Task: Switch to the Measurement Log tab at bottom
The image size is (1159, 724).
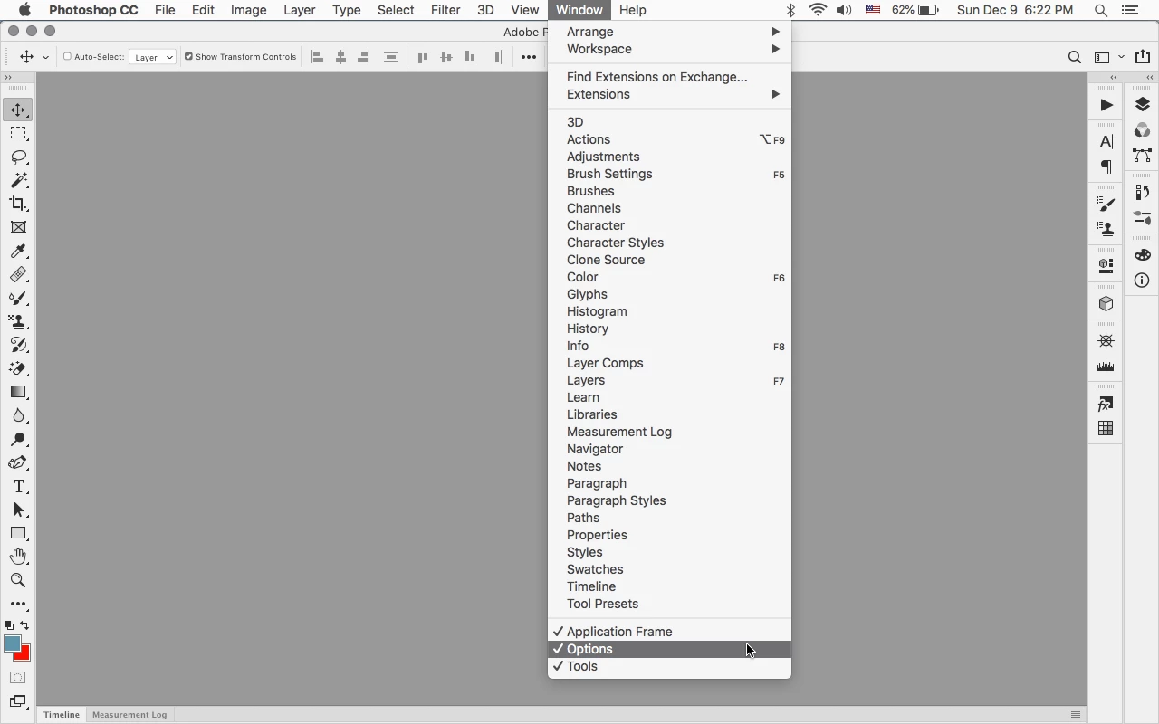Action: pyautogui.click(x=129, y=715)
